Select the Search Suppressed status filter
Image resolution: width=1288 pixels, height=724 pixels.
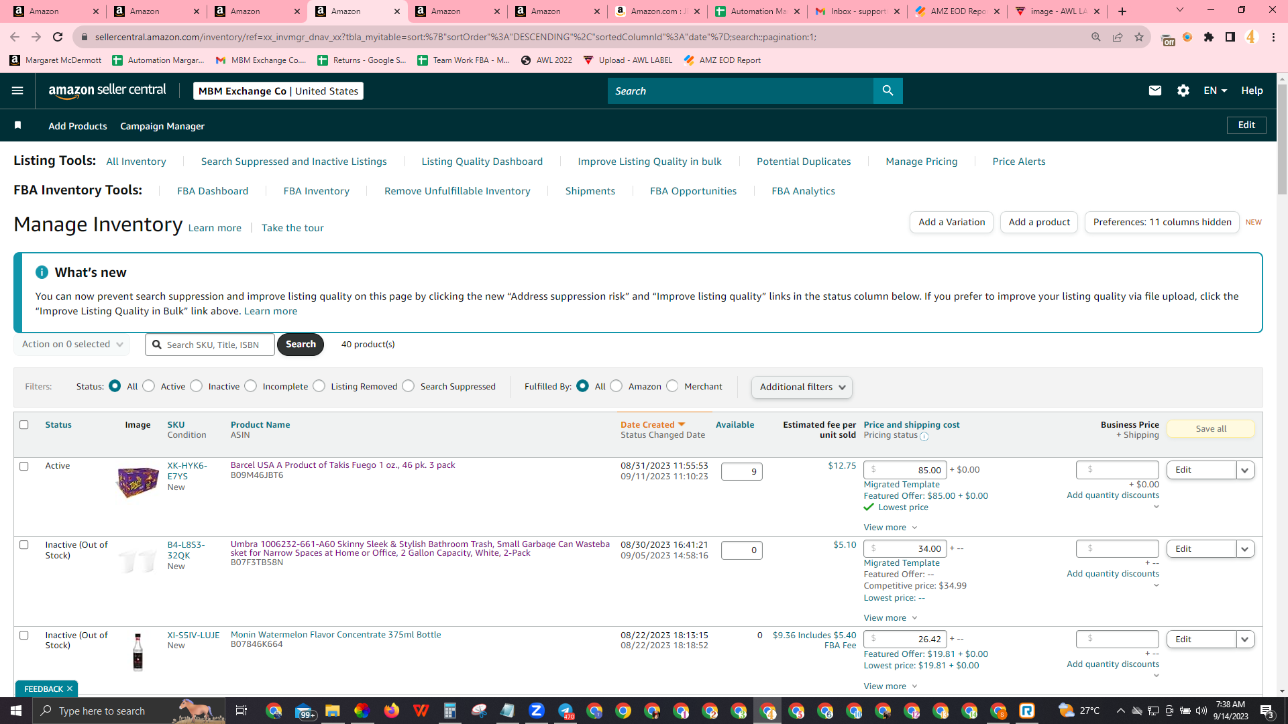[409, 386]
